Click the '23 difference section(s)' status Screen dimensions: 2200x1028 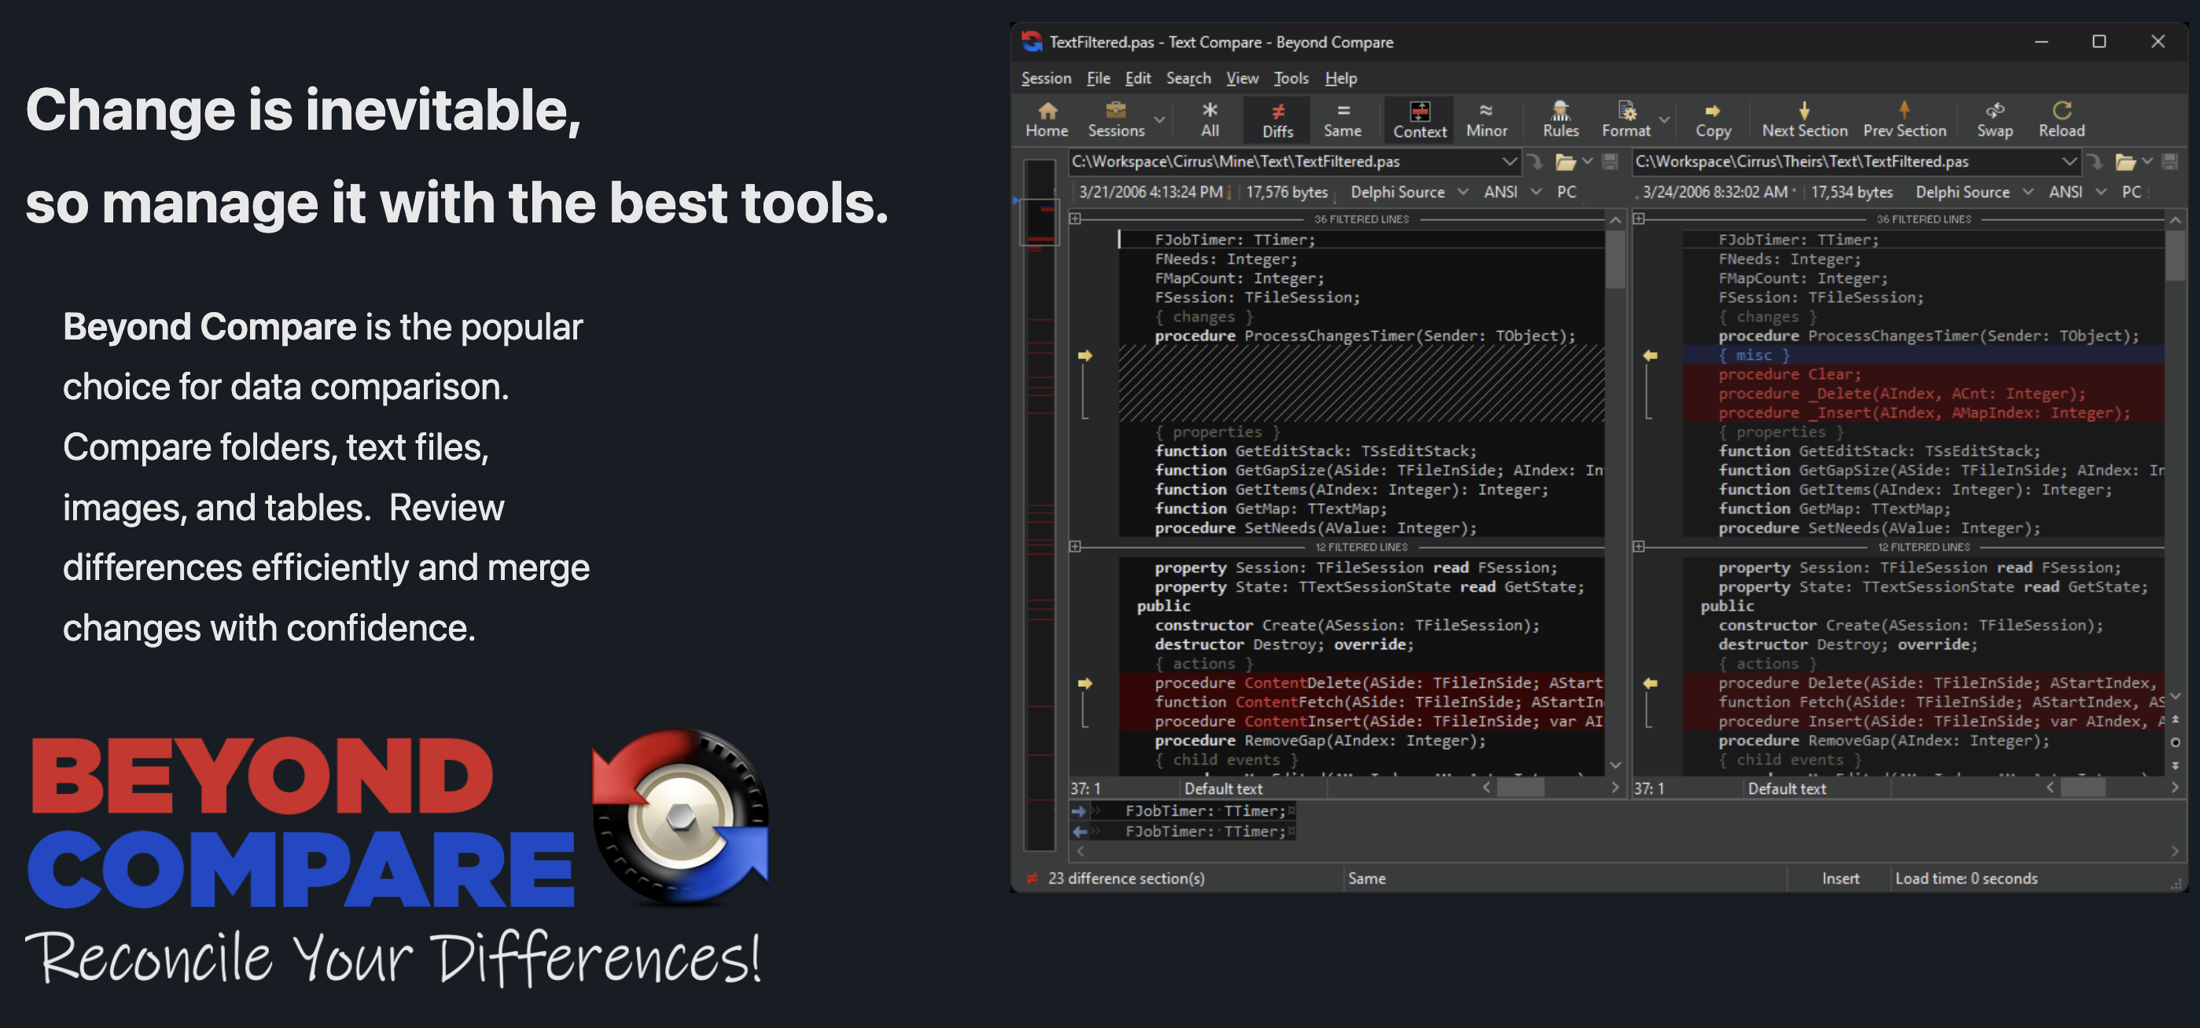coord(1126,879)
